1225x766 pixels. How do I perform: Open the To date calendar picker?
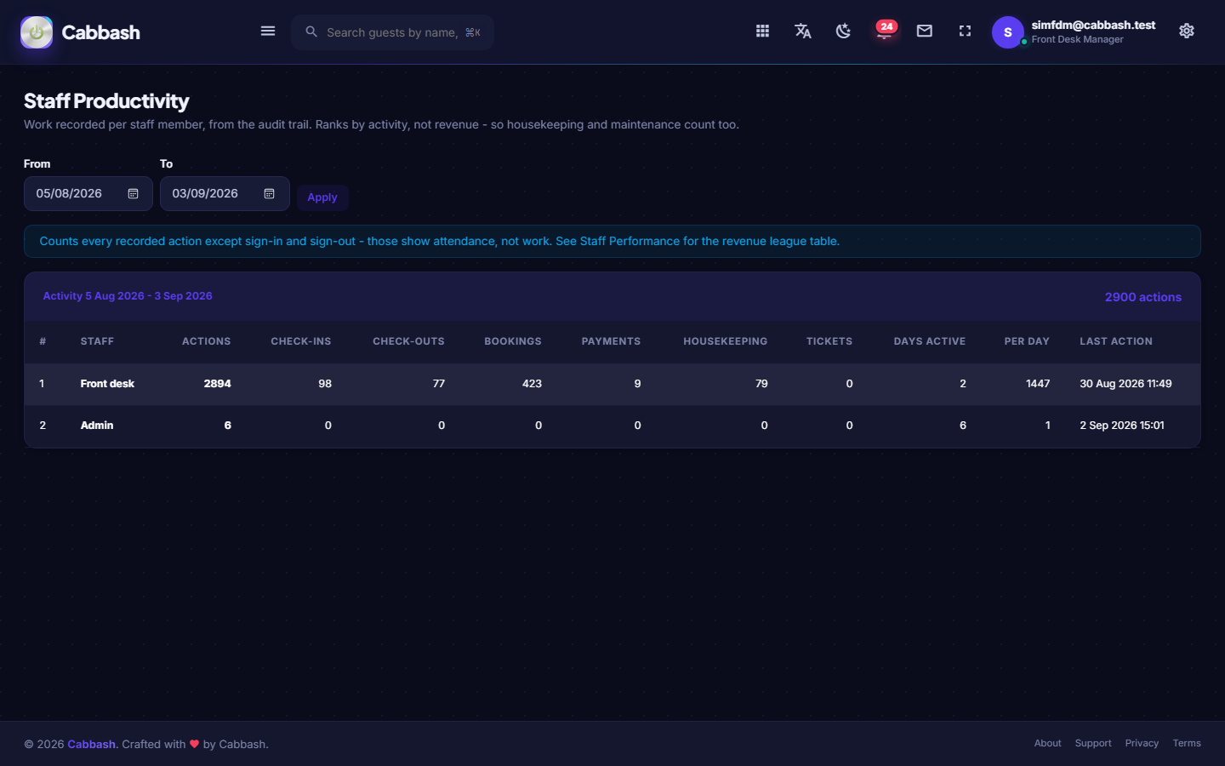pyautogui.click(x=270, y=194)
